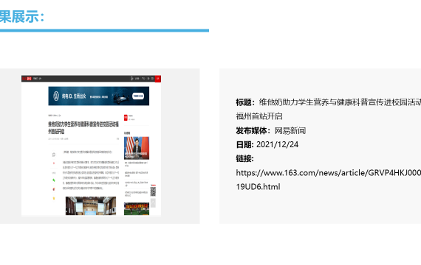Image resolution: width=421 pixels, height=265 pixels.
Task: Select the 2021/12/24 date text
Action: [x=277, y=144]
